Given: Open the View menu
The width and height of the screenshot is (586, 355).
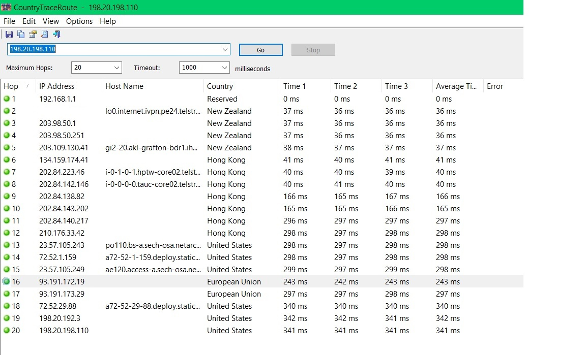Looking at the screenshot, I should point(50,21).
